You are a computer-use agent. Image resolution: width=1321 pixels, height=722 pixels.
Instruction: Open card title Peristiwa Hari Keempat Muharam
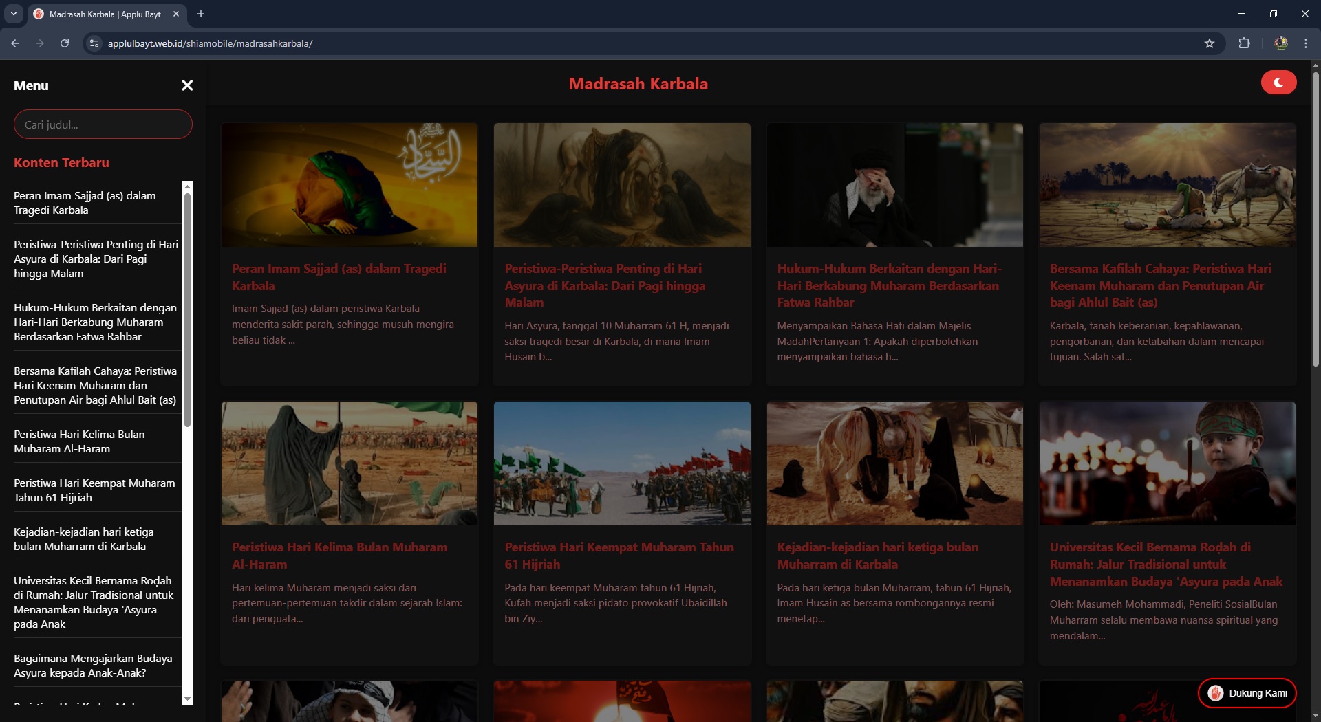(619, 556)
